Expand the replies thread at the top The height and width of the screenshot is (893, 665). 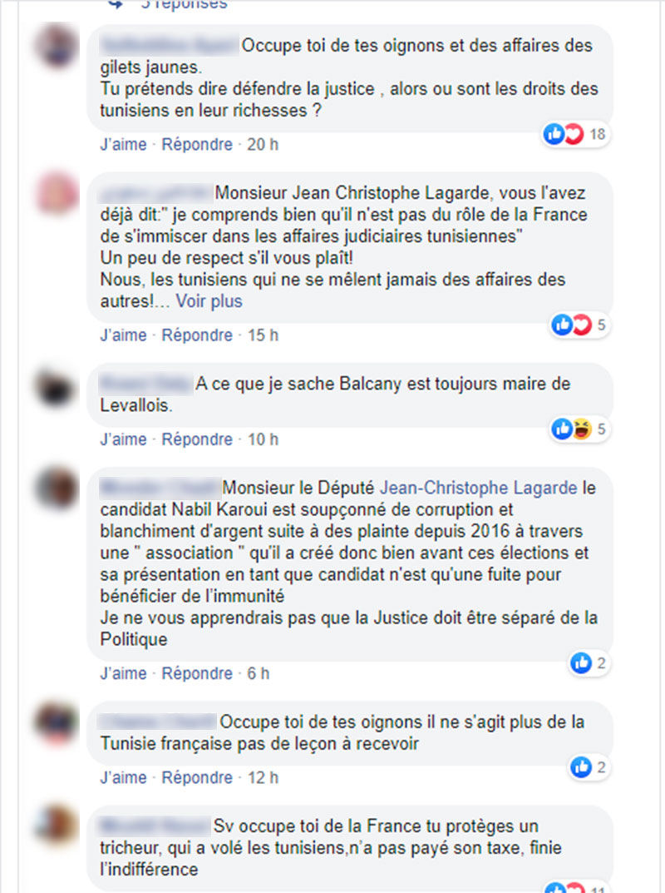[x=183, y=4]
